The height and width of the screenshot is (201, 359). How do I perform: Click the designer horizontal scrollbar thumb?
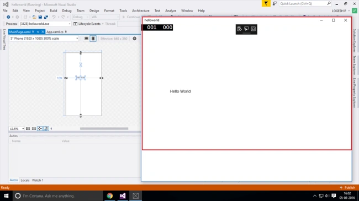[104, 129]
